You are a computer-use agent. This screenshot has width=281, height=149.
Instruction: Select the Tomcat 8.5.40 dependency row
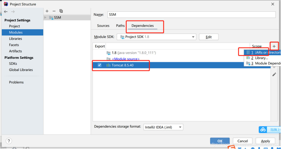(x=181, y=65)
